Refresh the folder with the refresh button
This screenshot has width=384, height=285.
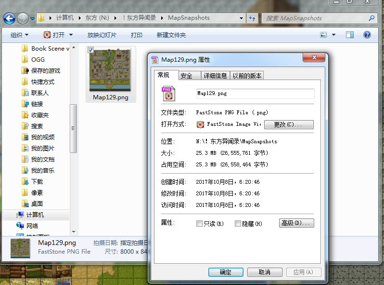tap(252, 18)
